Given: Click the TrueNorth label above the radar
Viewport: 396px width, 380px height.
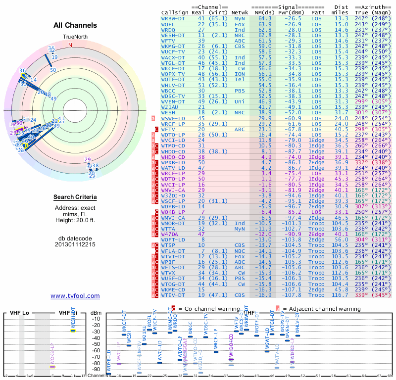Looking at the screenshot, I should 75,37.
